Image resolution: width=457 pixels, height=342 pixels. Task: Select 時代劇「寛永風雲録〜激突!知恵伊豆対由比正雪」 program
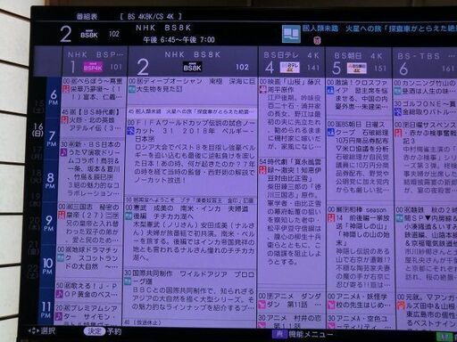click(x=290, y=220)
